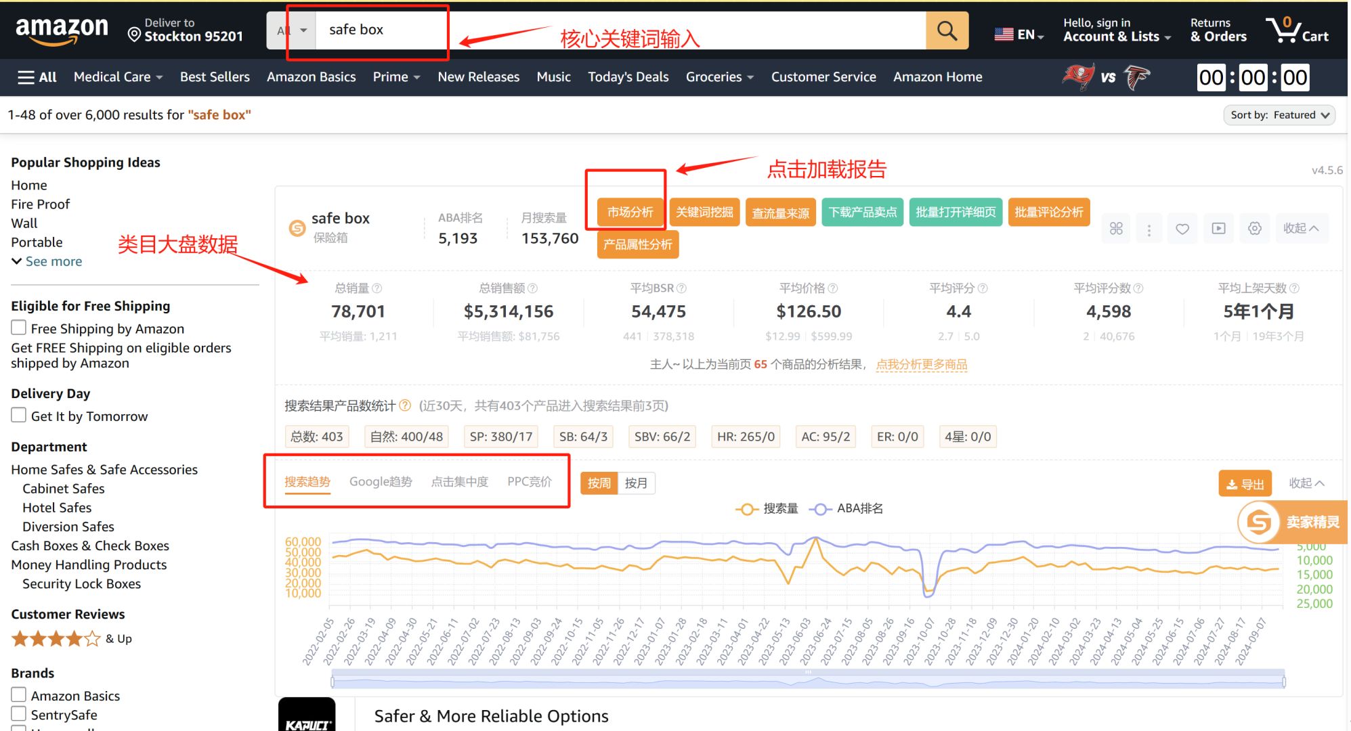Check the SentrySafe brand filter
Image resolution: width=1351 pixels, height=731 pixels.
[x=19, y=713]
